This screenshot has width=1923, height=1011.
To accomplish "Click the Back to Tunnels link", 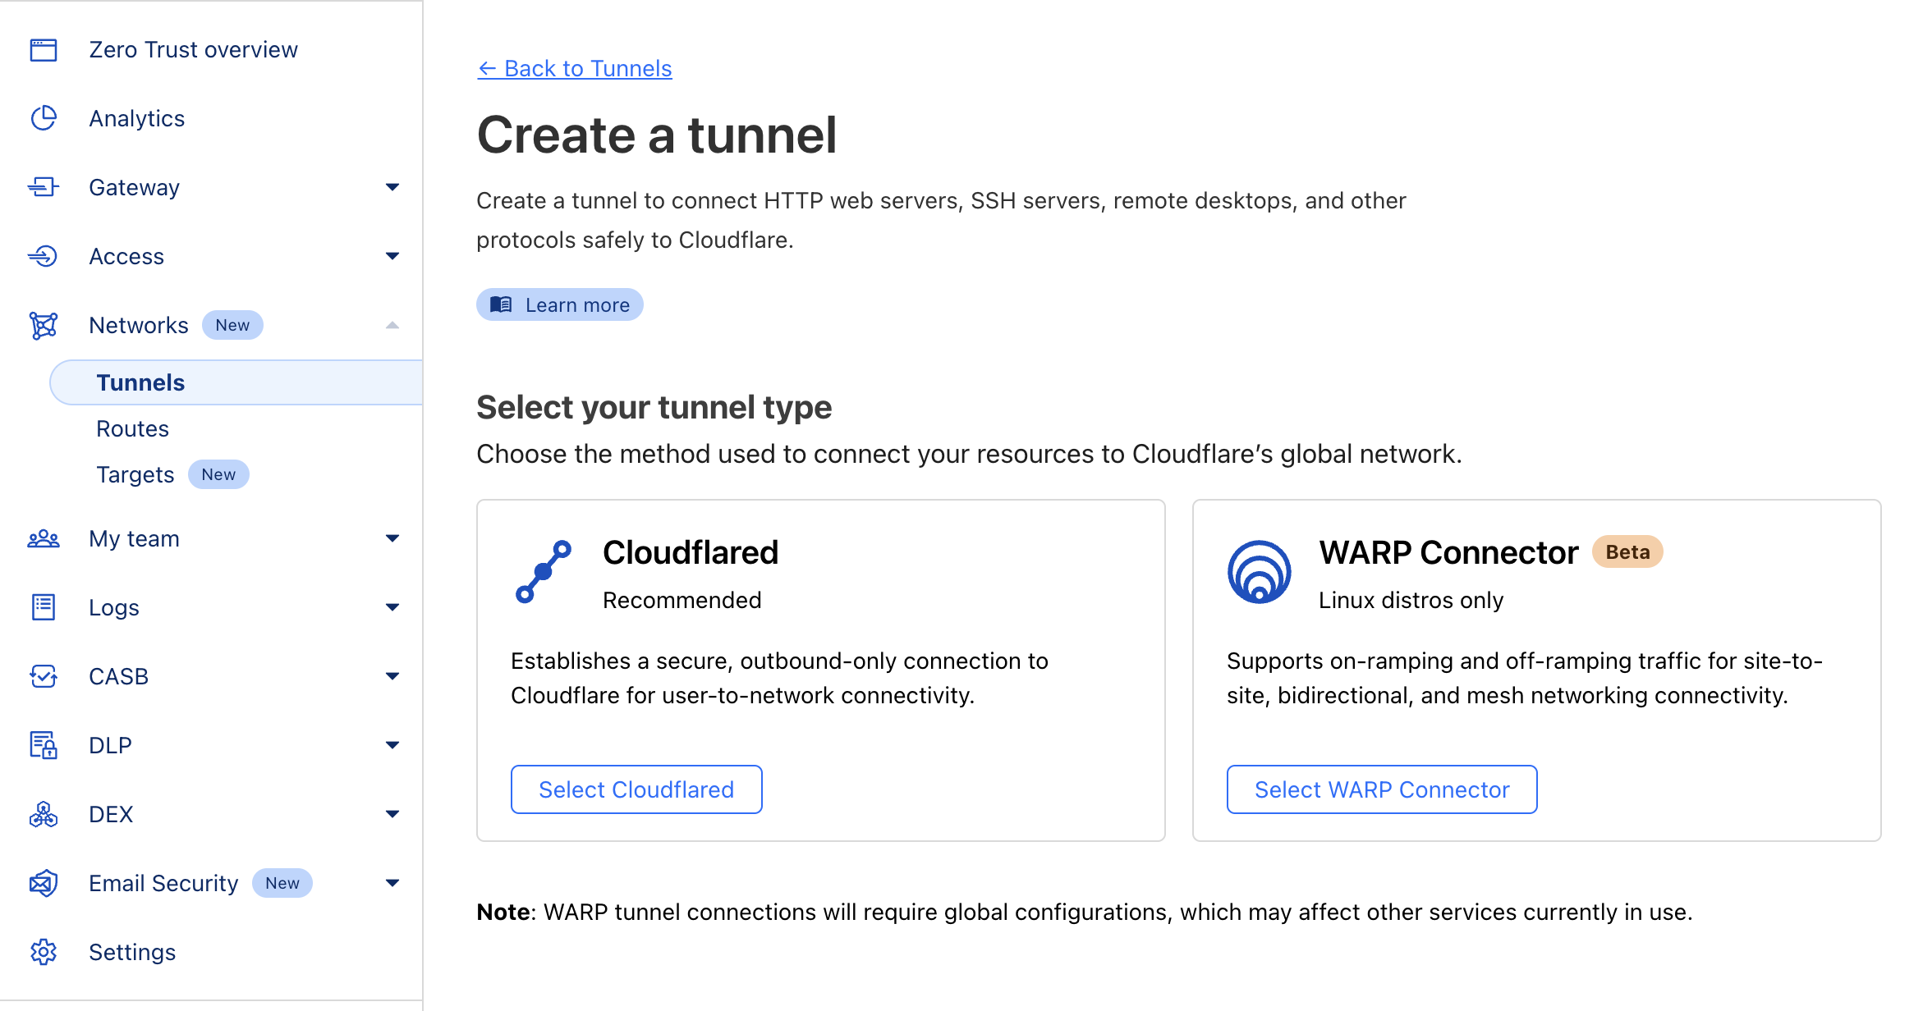I will pyautogui.click(x=574, y=68).
